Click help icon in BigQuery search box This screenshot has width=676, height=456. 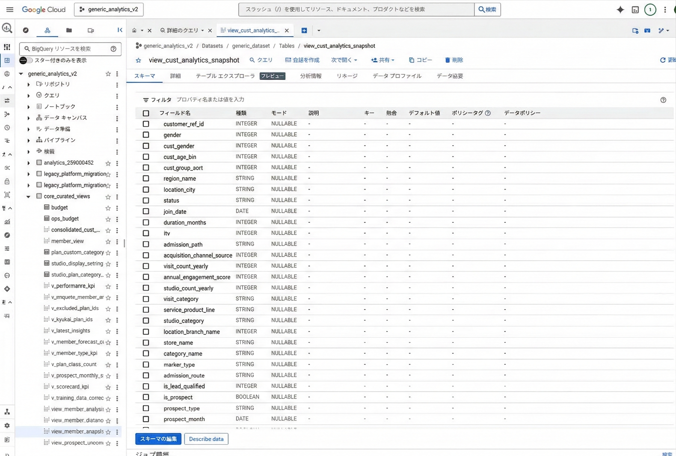tap(113, 49)
